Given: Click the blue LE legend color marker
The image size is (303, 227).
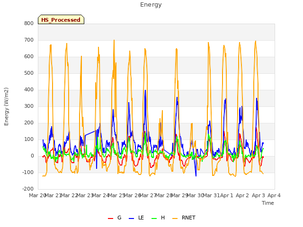Looking at the screenshot, I should point(131,218).
